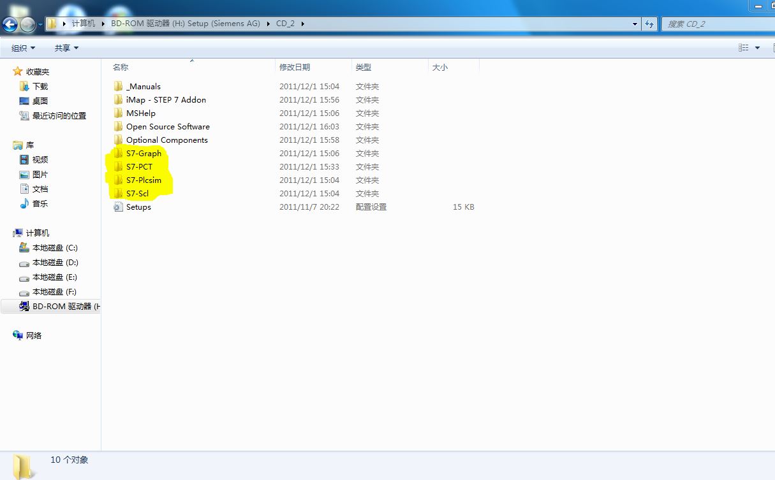Click the 网络 network icon
This screenshot has width=775, height=480.
click(18, 335)
